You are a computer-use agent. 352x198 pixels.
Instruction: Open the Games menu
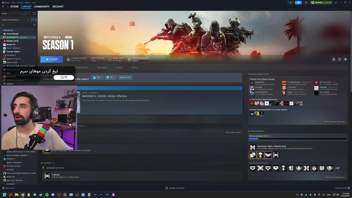(27, 2)
